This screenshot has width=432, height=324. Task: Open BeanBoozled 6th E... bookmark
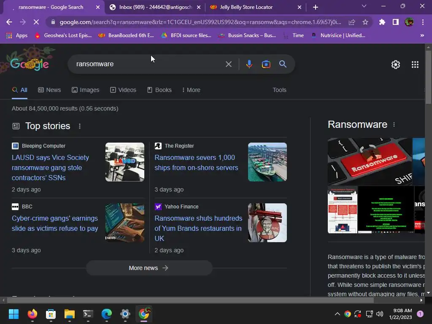click(126, 35)
